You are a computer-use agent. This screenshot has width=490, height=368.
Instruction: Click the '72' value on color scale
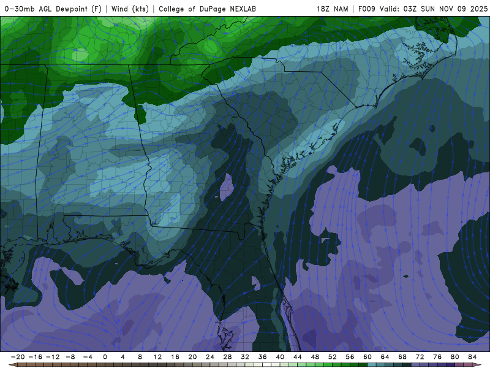point(420,357)
